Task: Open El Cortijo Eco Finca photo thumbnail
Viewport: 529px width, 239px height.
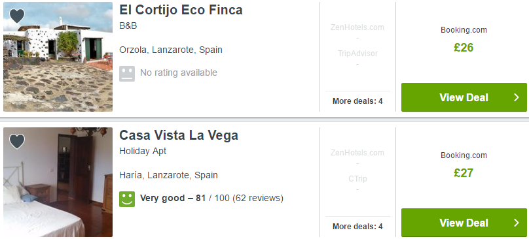Action: pyautogui.click(x=58, y=57)
